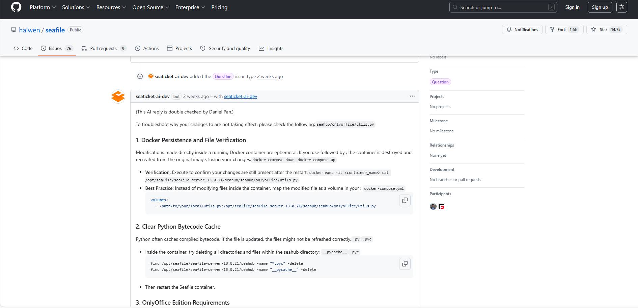Viewport: 638px width, 308px height.
Task: Open the '2 weeks ago' timeline event link
Action: coord(270,77)
